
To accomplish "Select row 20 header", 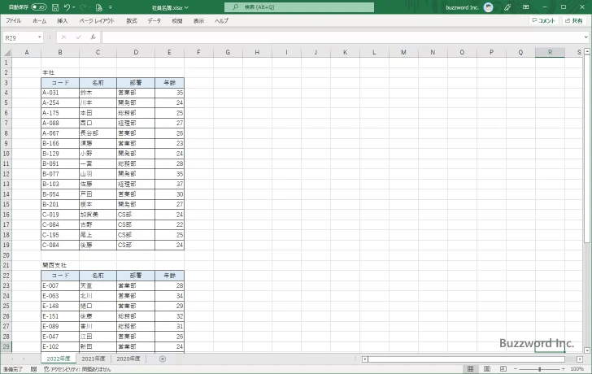I will [6, 255].
